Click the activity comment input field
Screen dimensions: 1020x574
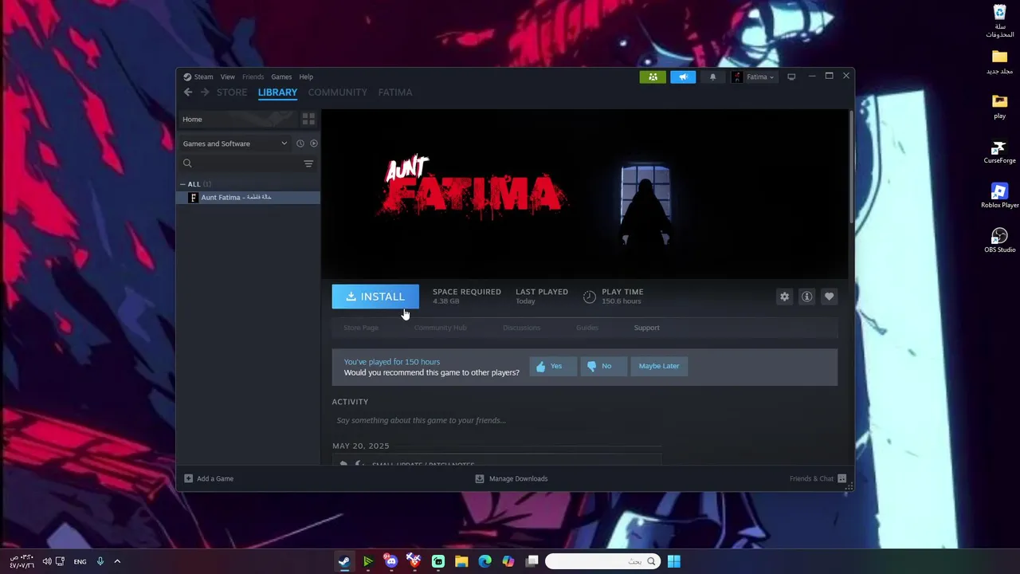[497, 420]
